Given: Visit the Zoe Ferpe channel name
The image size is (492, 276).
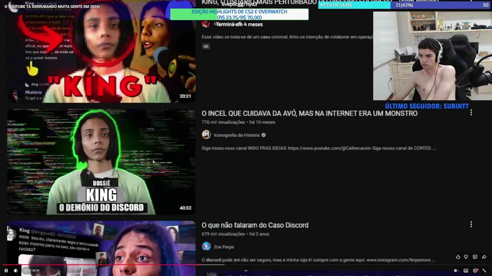Looking at the screenshot, I should pos(224,247).
